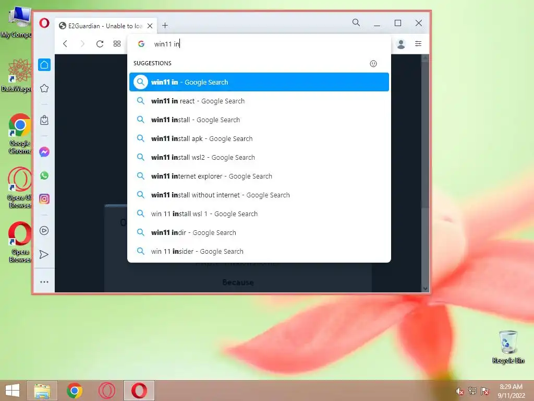The image size is (534, 401).
Task: Open the Player icon in sidebar
Action: coord(44,230)
